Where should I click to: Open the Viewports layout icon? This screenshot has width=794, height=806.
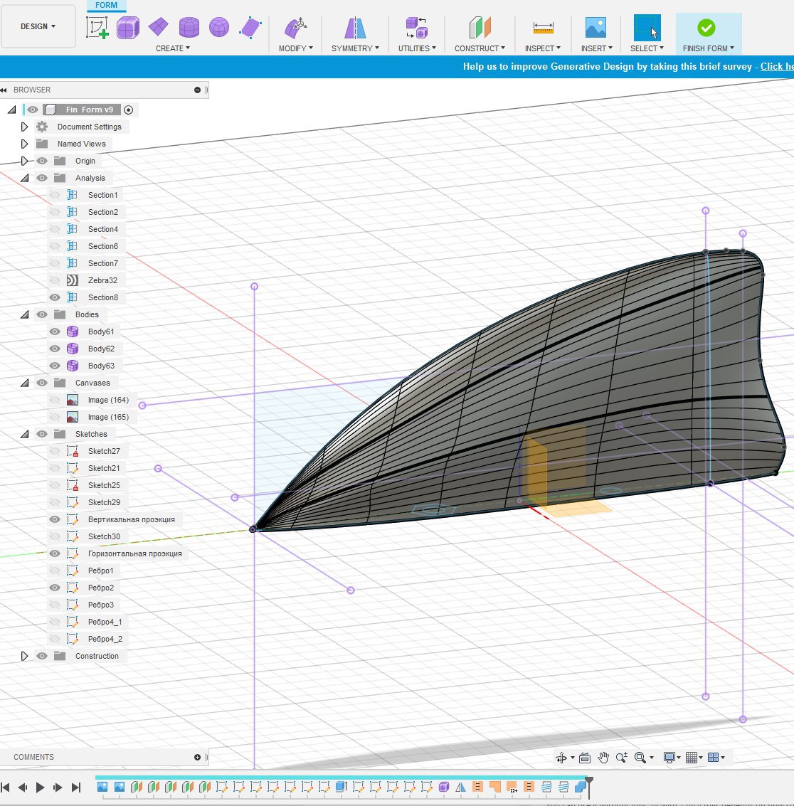tap(713, 757)
